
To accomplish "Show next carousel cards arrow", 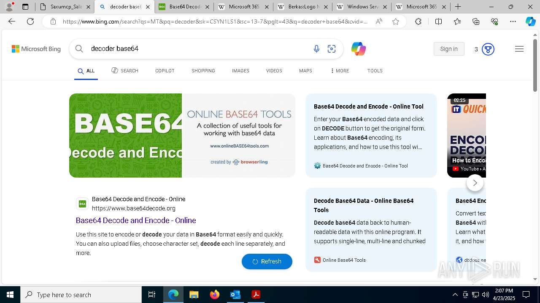I will point(475,183).
